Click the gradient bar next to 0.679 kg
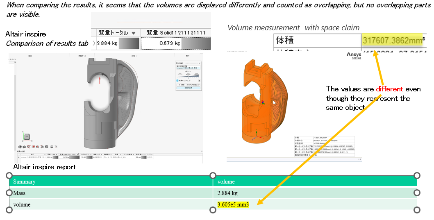The image size is (434, 220). [196, 43]
